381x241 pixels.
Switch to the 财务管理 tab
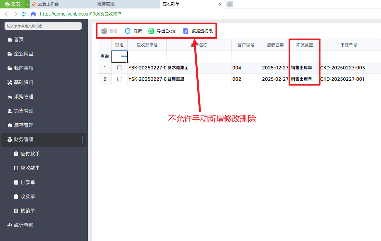[127, 4]
